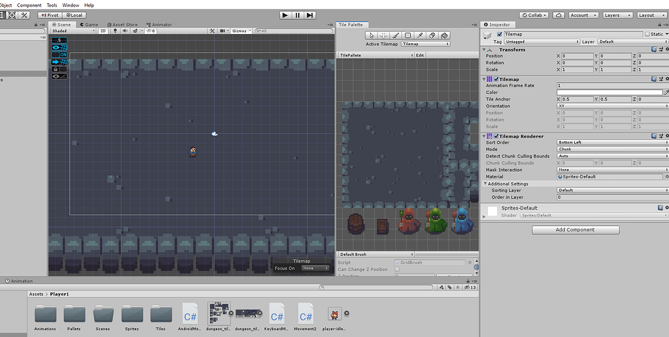Click the Add Component button
Image resolution: width=669 pixels, height=337 pixels.
[x=575, y=230]
